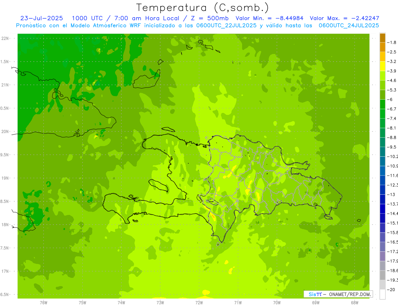The image size is (398, 307).
Task: Click the yellow swatch between -3.2 and -3.9
Action: 382,66
